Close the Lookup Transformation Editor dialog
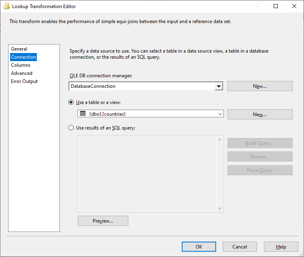Image resolution: width=304 pixels, height=257 pixels. tap(294, 6)
